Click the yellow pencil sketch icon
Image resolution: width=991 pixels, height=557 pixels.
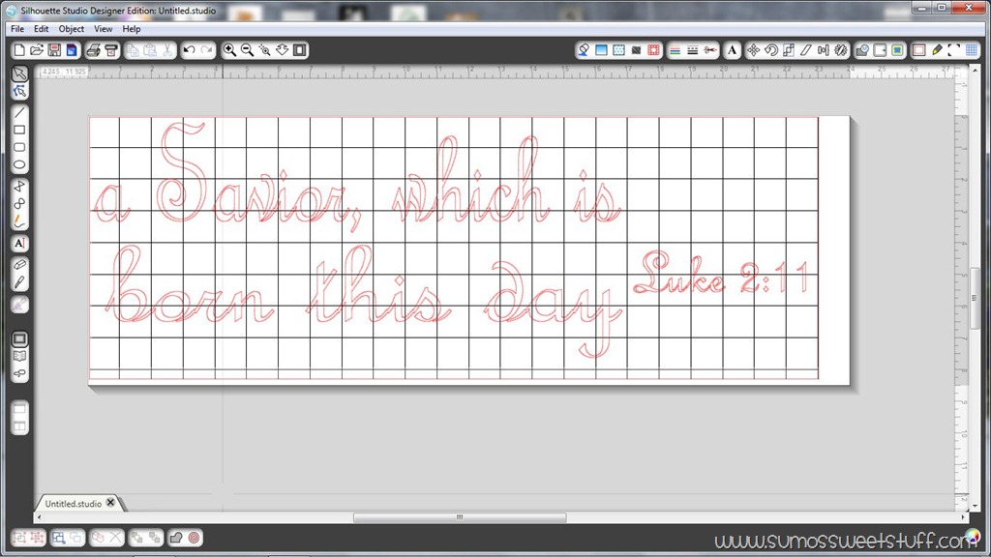937,50
